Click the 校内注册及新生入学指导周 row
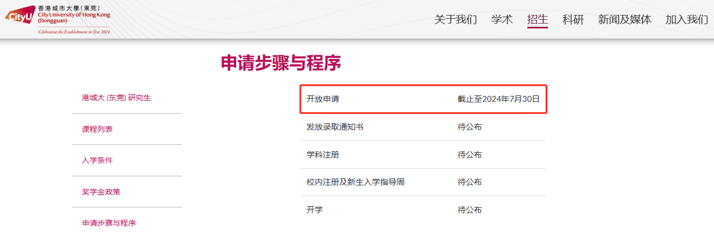714x232 pixels. coord(423,182)
